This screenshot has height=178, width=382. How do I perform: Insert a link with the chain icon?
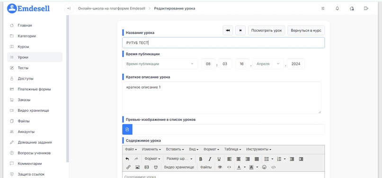pos(128,167)
